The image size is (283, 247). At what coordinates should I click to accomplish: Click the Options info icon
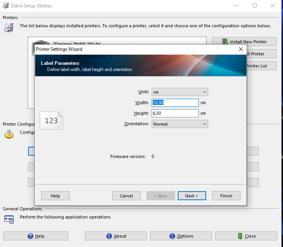click(x=172, y=236)
